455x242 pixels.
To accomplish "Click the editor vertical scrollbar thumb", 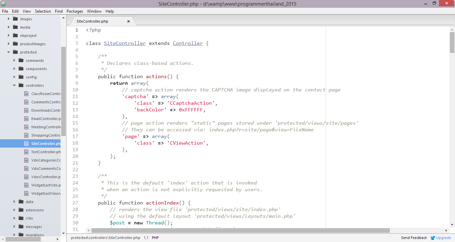I will point(452,43).
